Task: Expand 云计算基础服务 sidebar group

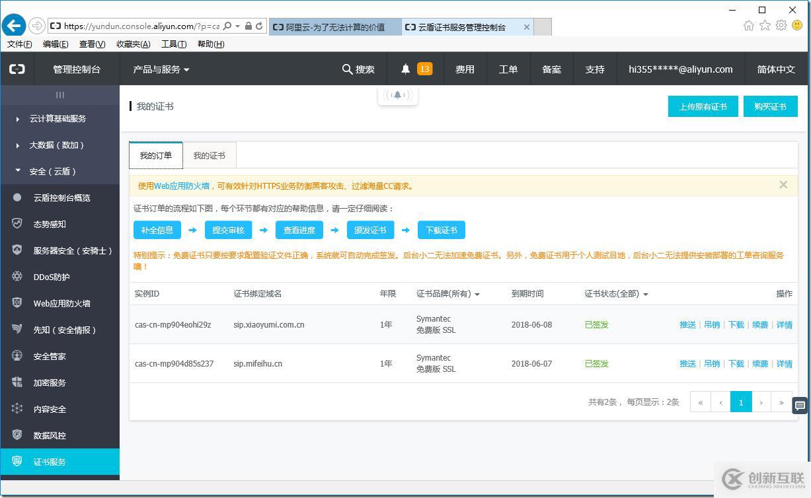Action: 59,118
